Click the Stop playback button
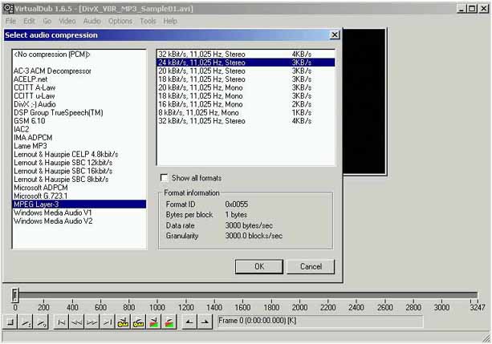The height and width of the screenshot is (344, 492). pyautogui.click(x=10, y=322)
